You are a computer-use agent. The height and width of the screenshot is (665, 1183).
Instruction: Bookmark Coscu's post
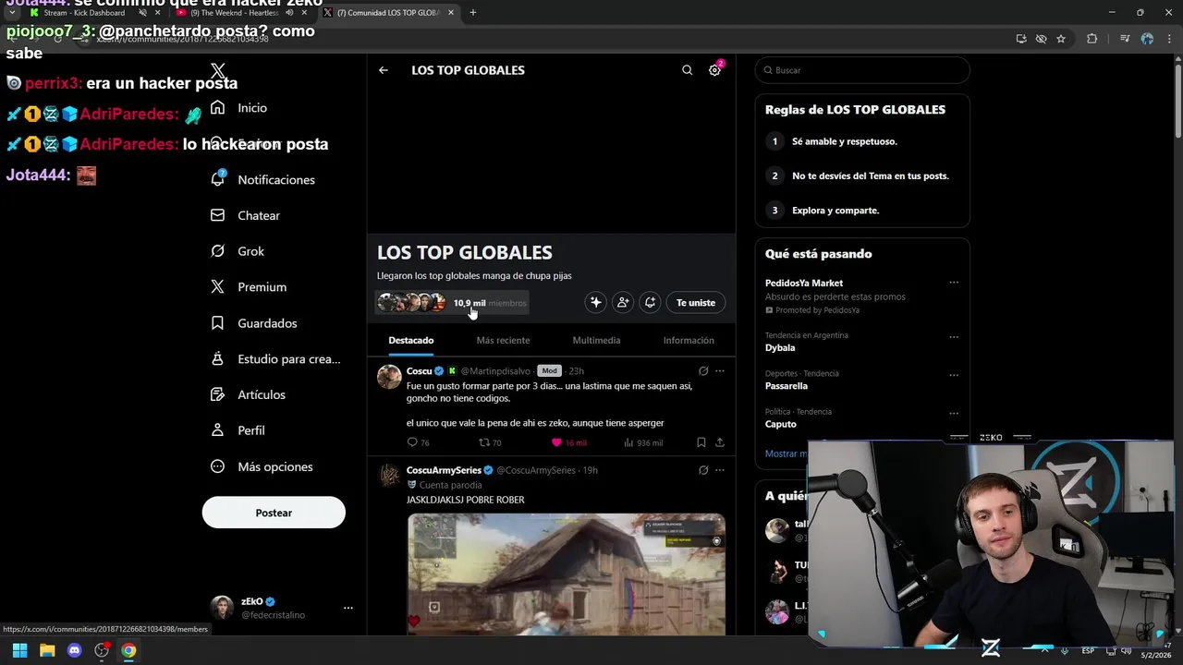click(701, 442)
